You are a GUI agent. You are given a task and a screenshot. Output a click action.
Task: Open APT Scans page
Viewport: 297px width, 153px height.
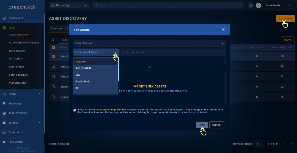pos(15,59)
